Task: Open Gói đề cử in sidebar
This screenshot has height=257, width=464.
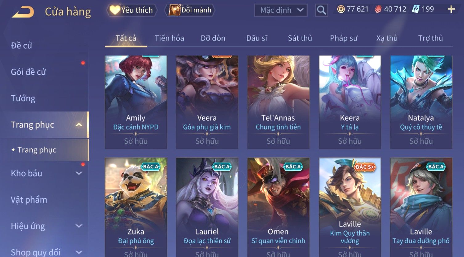Action: [28, 72]
